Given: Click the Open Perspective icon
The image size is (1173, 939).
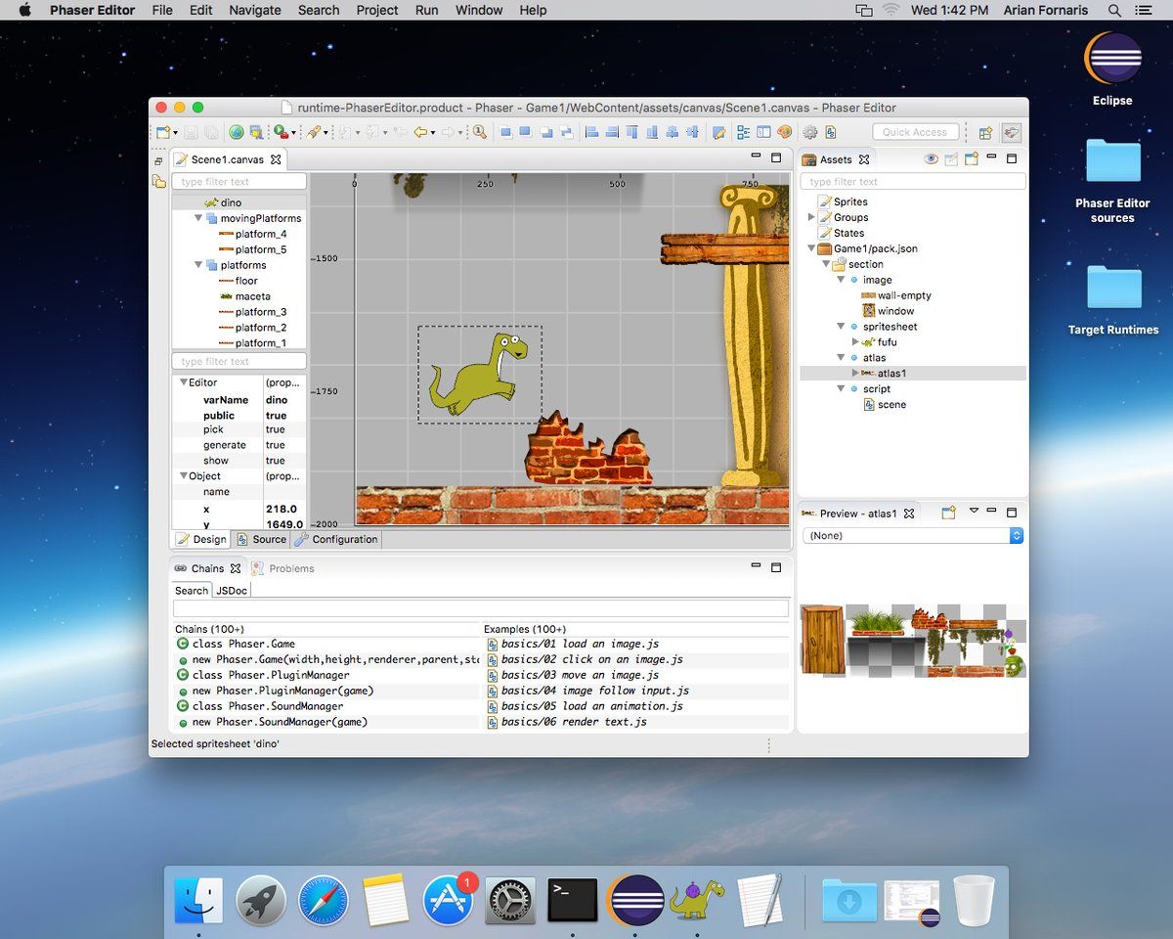Looking at the screenshot, I should tap(985, 132).
